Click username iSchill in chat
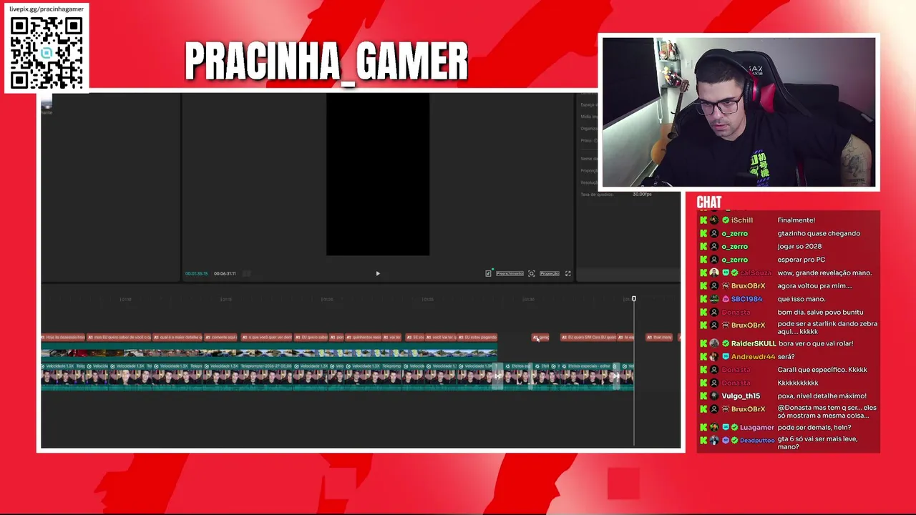The height and width of the screenshot is (515, 916). click(x=742, y=220)
